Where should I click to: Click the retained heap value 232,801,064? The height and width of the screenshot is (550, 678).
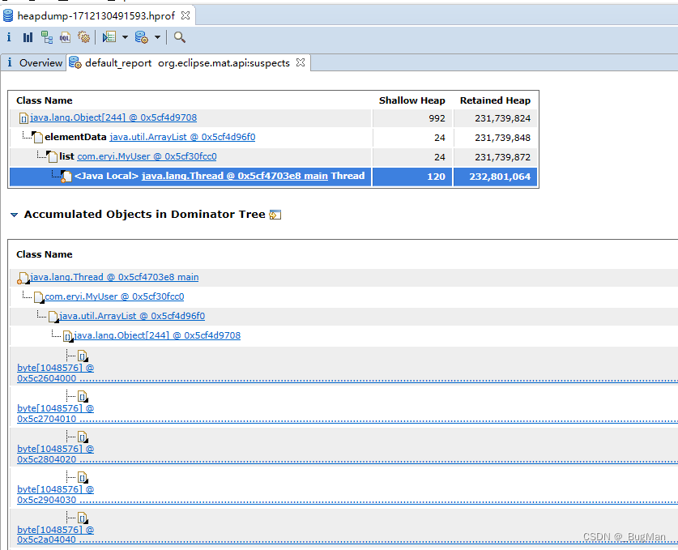click(x=500, y=177)
